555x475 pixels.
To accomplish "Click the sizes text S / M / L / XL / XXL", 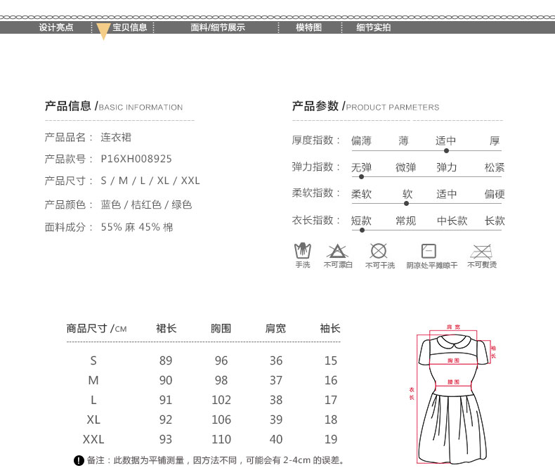I will [150, 181].
